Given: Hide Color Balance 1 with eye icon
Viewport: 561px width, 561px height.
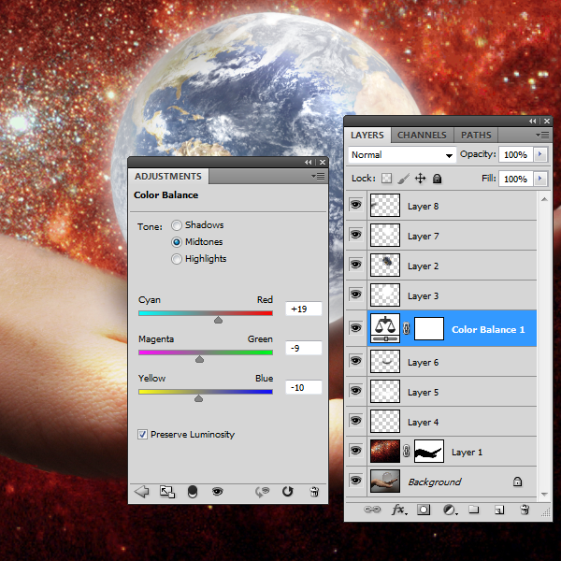Looking at the screenshot, I should coord(355,328).
